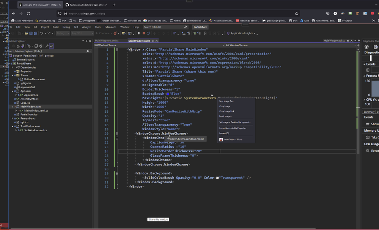The image size is (379, 230).
Task: Select 'Copy Image' from context menu
Action: click(x=225, y=106)
